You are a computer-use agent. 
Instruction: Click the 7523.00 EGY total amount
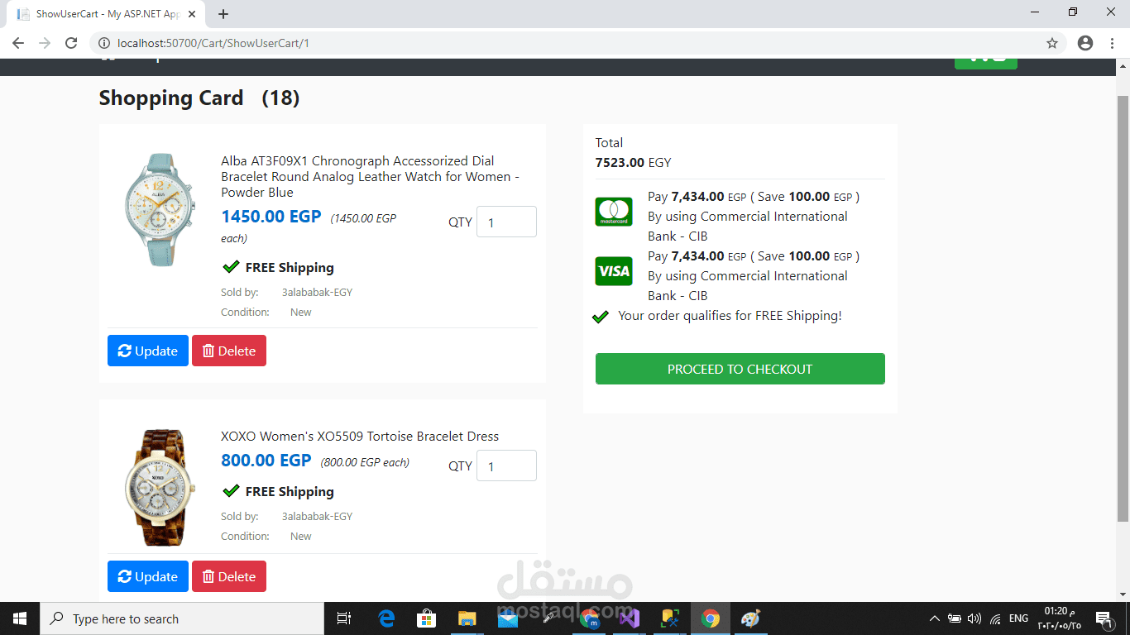click(634, 162)
